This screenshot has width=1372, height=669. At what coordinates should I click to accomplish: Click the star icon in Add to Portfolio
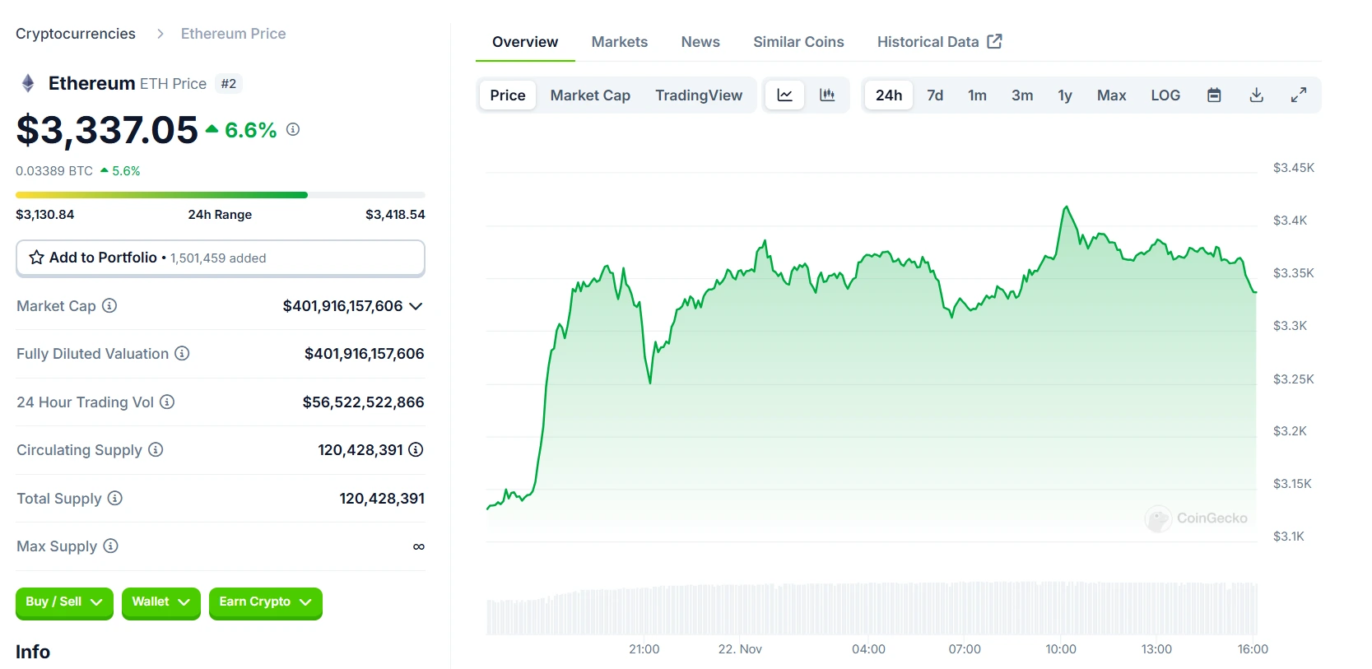[36, 258]
